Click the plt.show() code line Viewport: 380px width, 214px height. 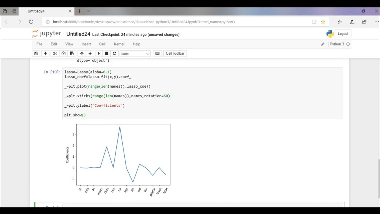pyautogui.click(x=75, y=115)
